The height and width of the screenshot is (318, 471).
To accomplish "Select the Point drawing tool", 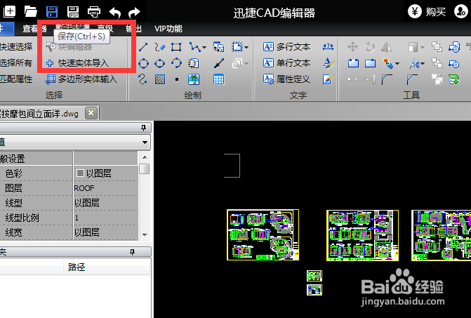I will point(177,79).
